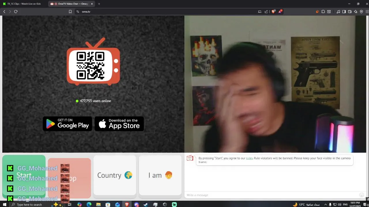Click the Get it on Google Play badge
369x207 pixels.
tap(67, 124)
